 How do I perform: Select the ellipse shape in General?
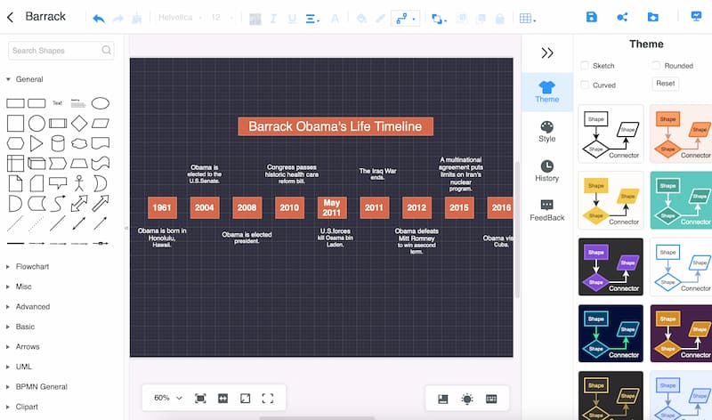click(x=101, y=103)
